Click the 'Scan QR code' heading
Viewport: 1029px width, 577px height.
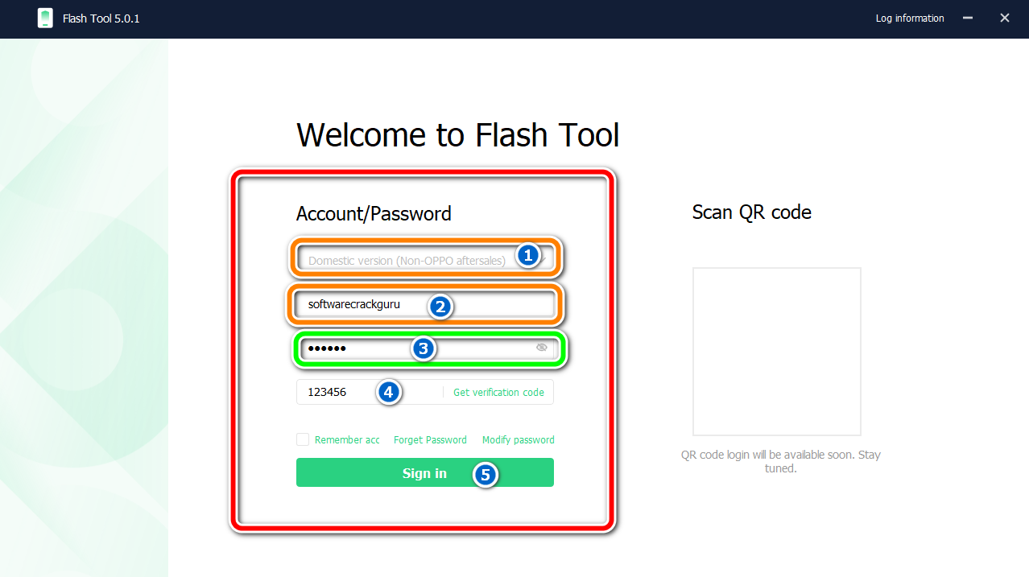(x=752, y=212)
